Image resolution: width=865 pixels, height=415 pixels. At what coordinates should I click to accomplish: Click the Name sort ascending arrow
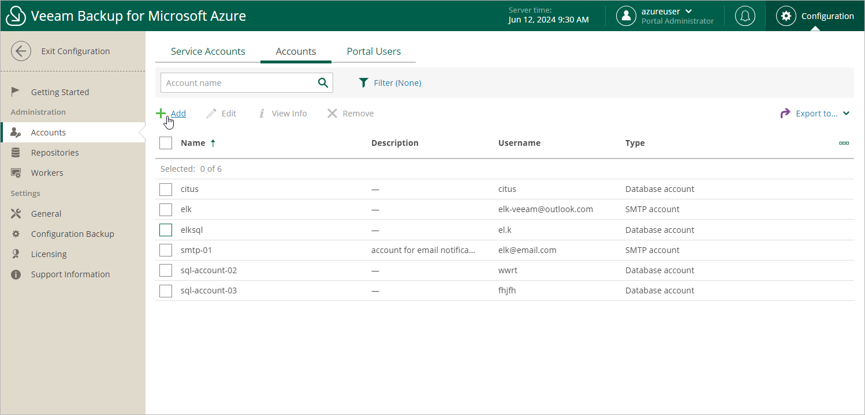pos(213,143)
